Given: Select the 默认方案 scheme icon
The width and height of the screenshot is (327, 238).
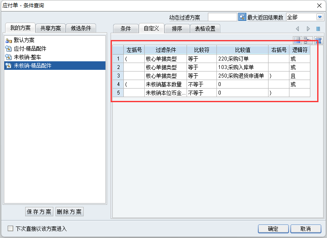Looking at the screenshot, I should [9, 40].
